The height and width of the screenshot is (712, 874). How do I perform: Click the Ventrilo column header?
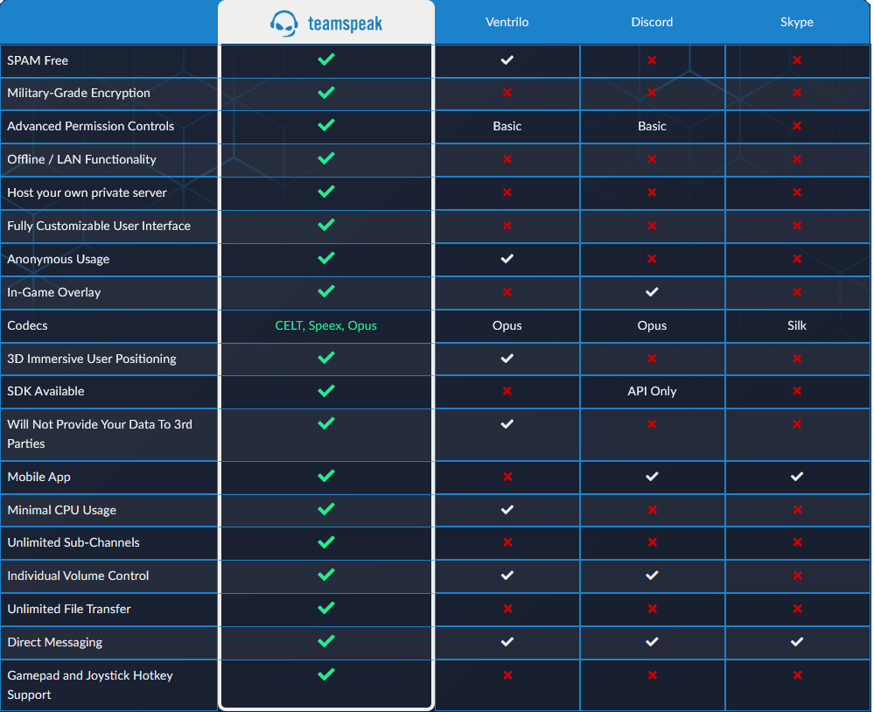coord(507,22)
